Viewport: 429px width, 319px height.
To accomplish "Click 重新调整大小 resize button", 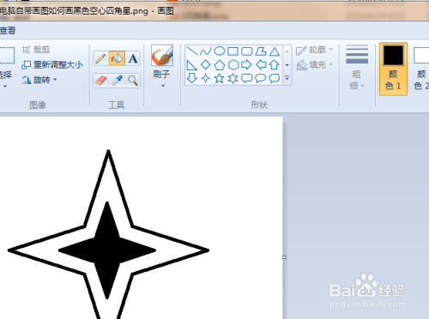I will pyautogui.click(x=52, y=65).
